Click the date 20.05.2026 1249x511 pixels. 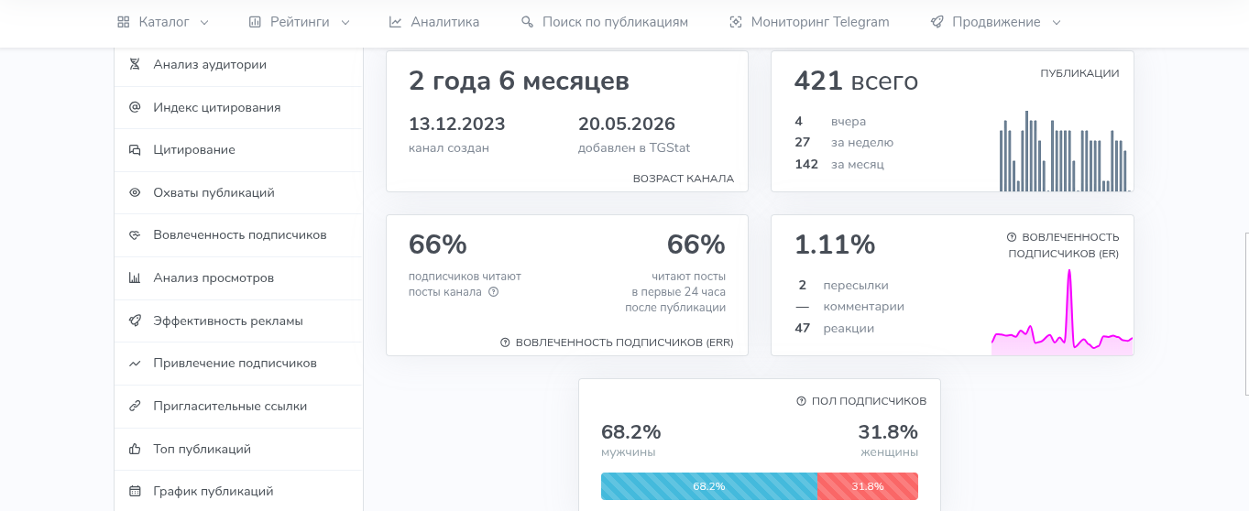point(627,124)
